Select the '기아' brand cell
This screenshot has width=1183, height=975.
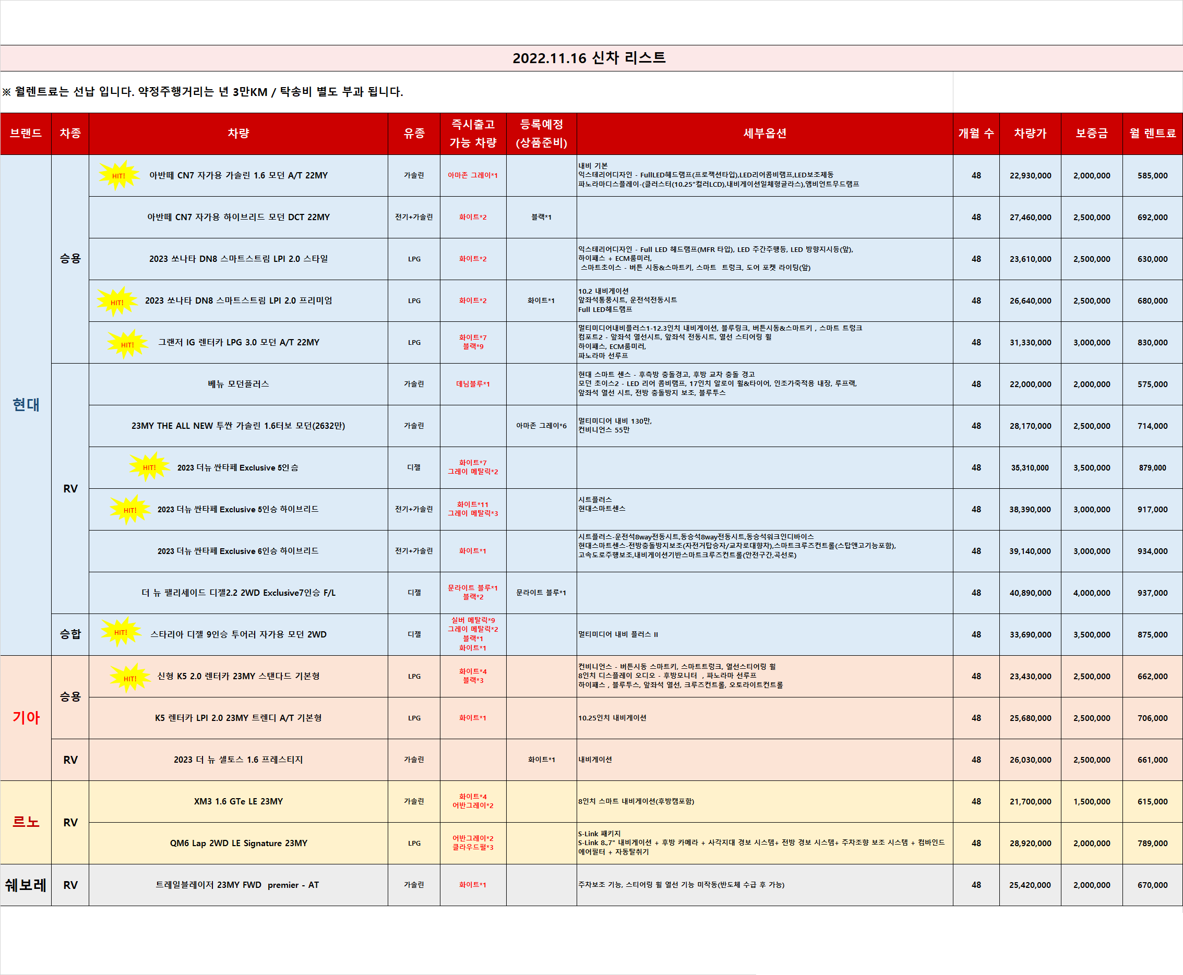[x=26, y=718]
